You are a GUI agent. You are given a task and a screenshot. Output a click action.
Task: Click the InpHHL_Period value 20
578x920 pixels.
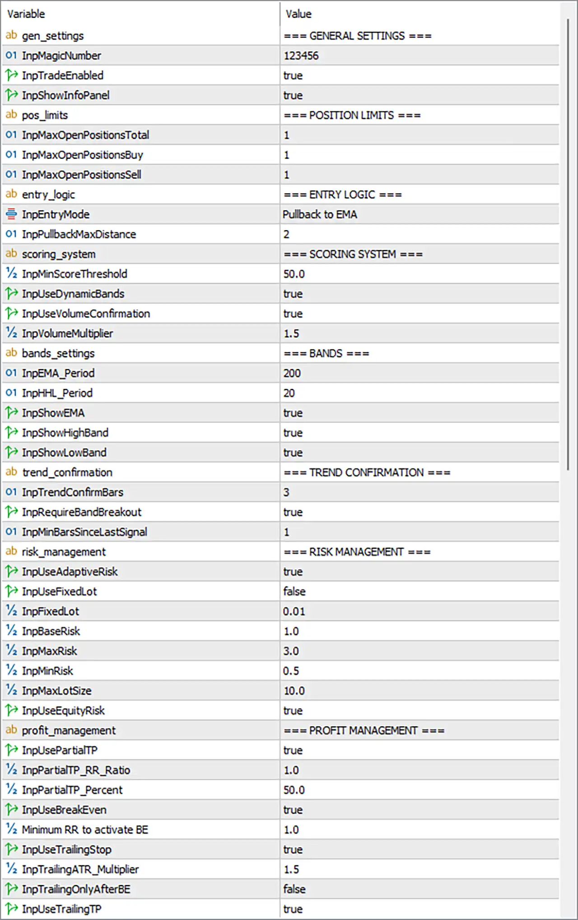pos(289,393)
